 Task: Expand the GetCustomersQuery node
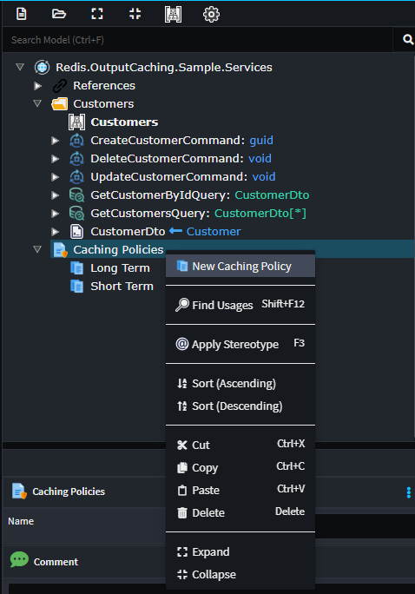tap(56, 214)
